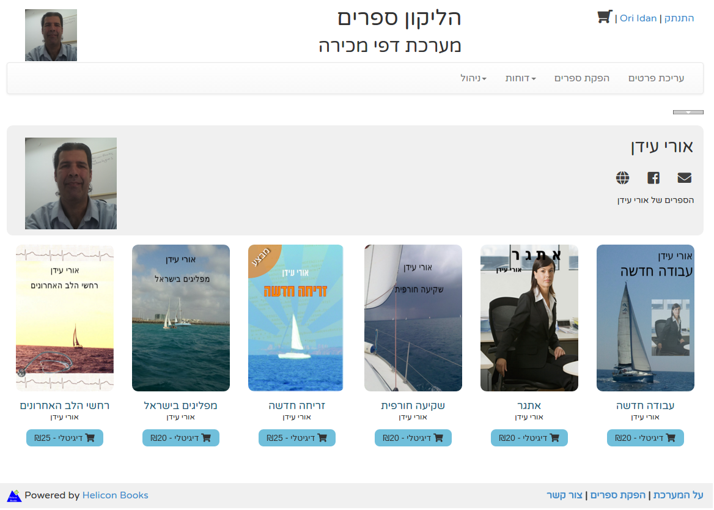Open the רחשי הלב האחרונים book cover
The width and height of the screenshot is (714, 510).
[65, 318]
